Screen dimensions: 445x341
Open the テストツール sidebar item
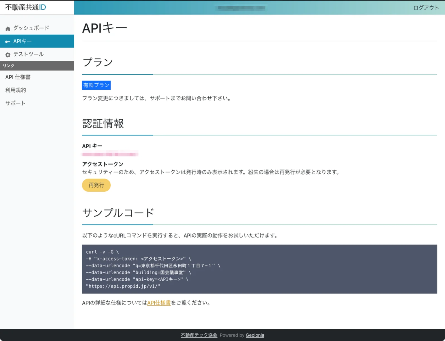coord(37,54)
